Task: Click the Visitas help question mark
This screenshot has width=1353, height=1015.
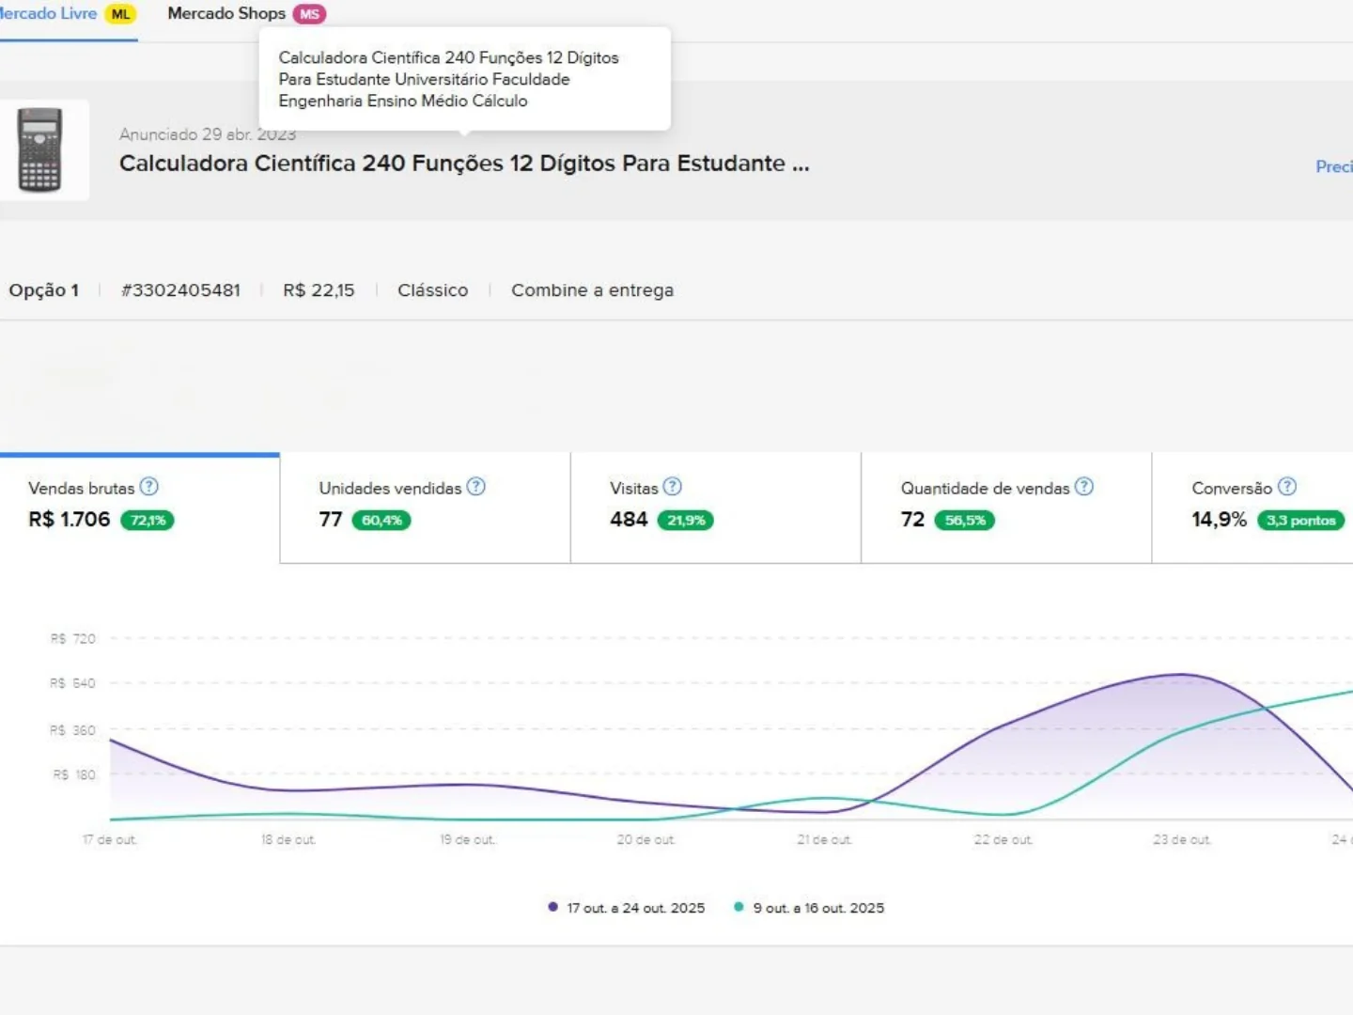Action: coord(673,487)
